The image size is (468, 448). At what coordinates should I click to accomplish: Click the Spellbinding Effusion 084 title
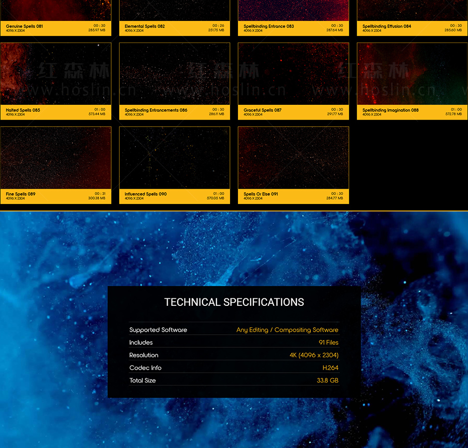point(387,26)
